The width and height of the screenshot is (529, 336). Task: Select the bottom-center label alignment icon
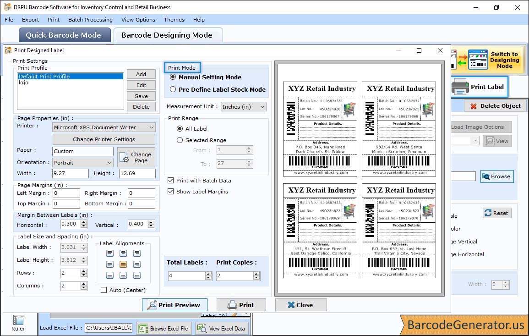click(123, 275)
